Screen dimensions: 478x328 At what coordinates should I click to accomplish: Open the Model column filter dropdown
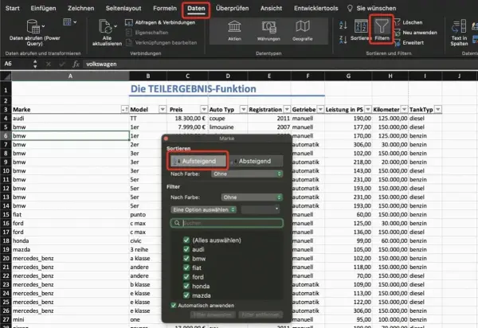coord(163,109)
